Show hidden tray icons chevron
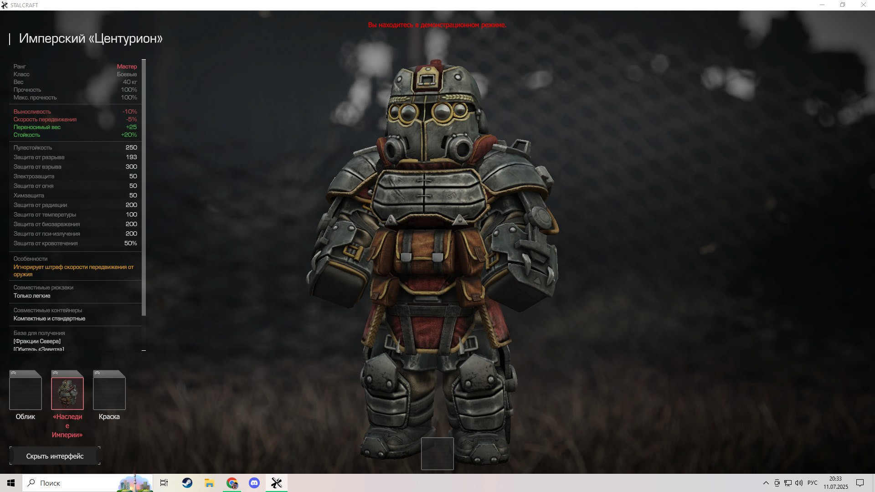 (x=766, y=483)
